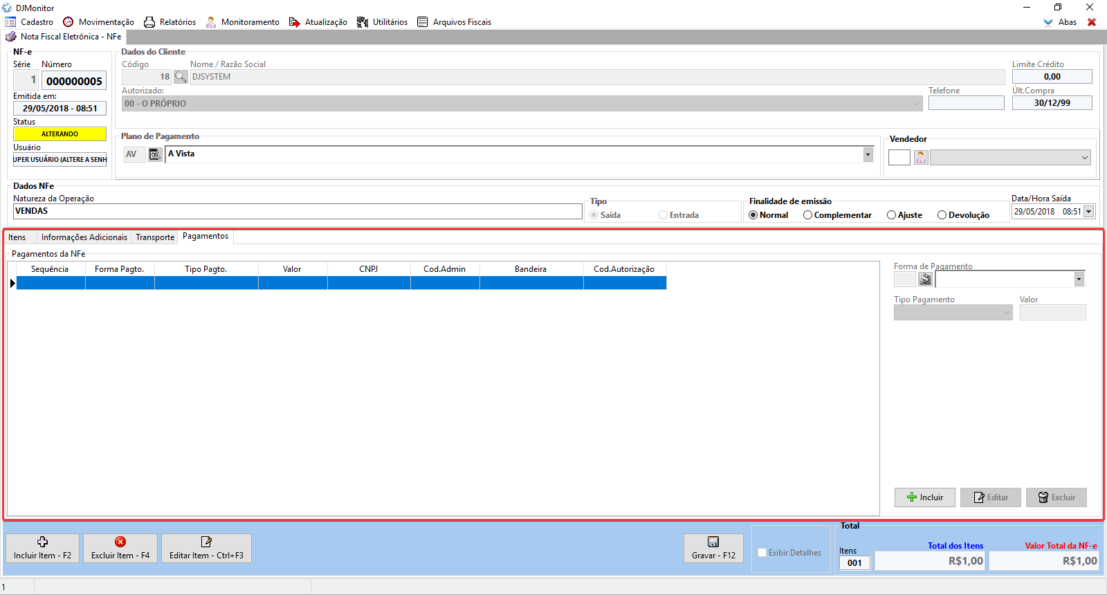Expand the Data/Hora Saída date picker
1107x595 pixels.
coord(1089,212)
